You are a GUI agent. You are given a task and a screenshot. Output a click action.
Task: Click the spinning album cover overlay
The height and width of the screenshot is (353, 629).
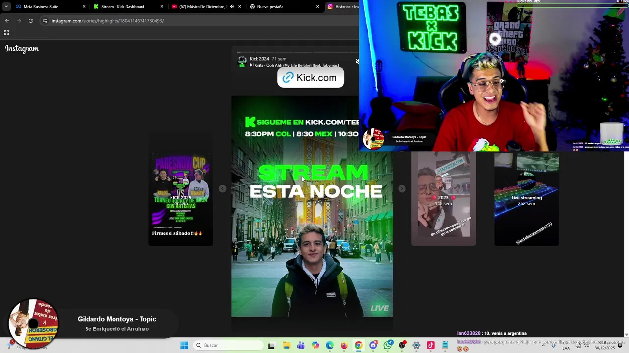click(33, 324)
